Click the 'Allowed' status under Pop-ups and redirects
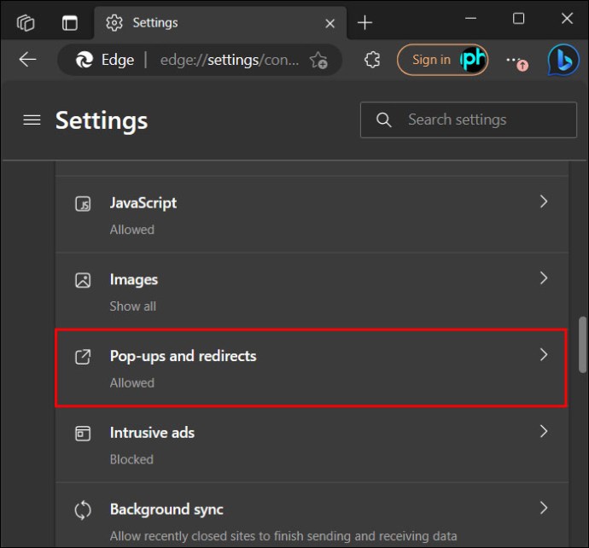589x548 pixels. tap(131, 382)
